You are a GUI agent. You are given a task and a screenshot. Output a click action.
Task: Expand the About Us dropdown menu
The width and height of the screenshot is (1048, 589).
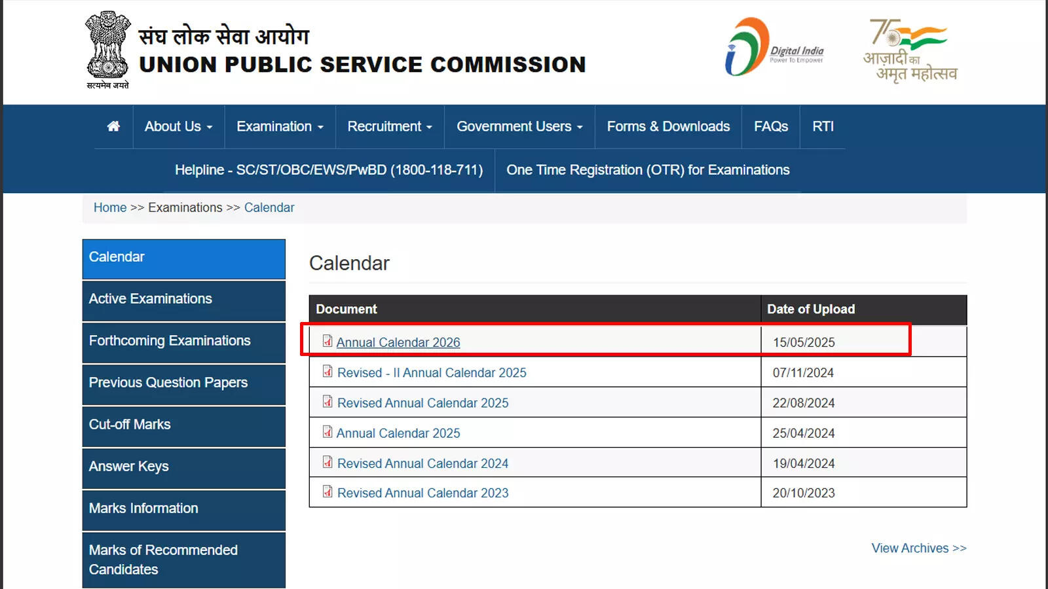pos(178,126)
